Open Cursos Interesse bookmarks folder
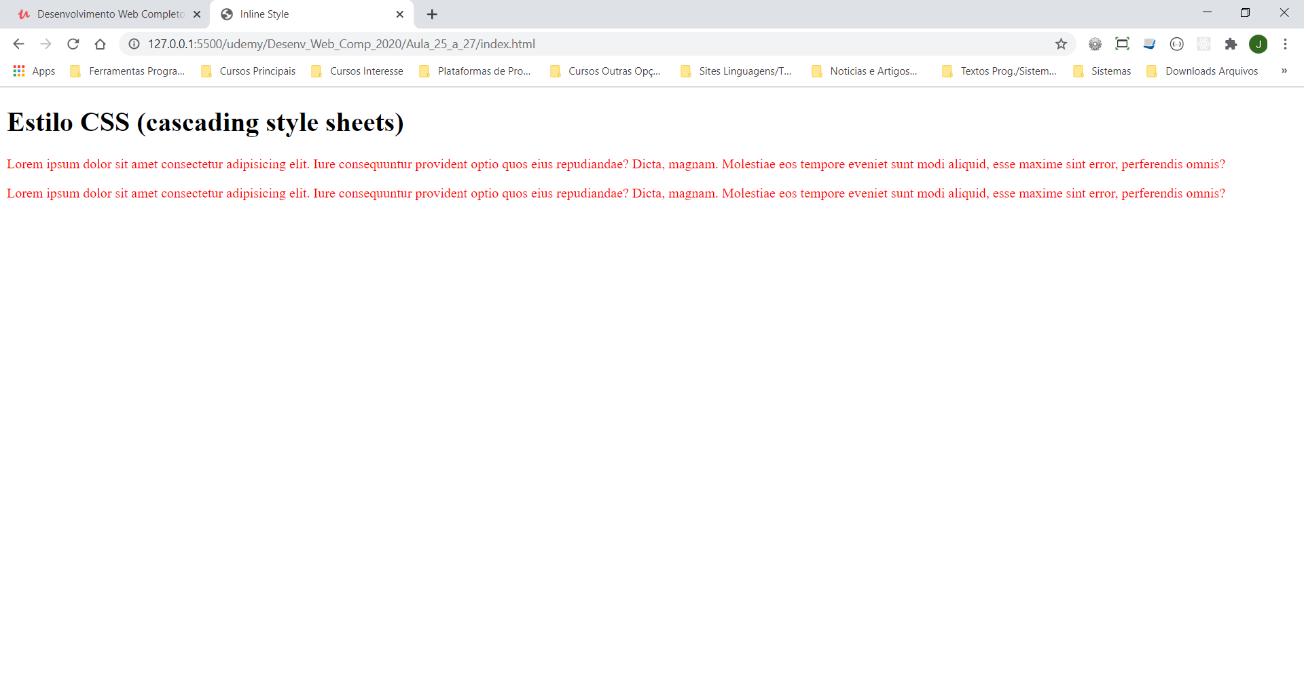 click(x=357, y=71)
